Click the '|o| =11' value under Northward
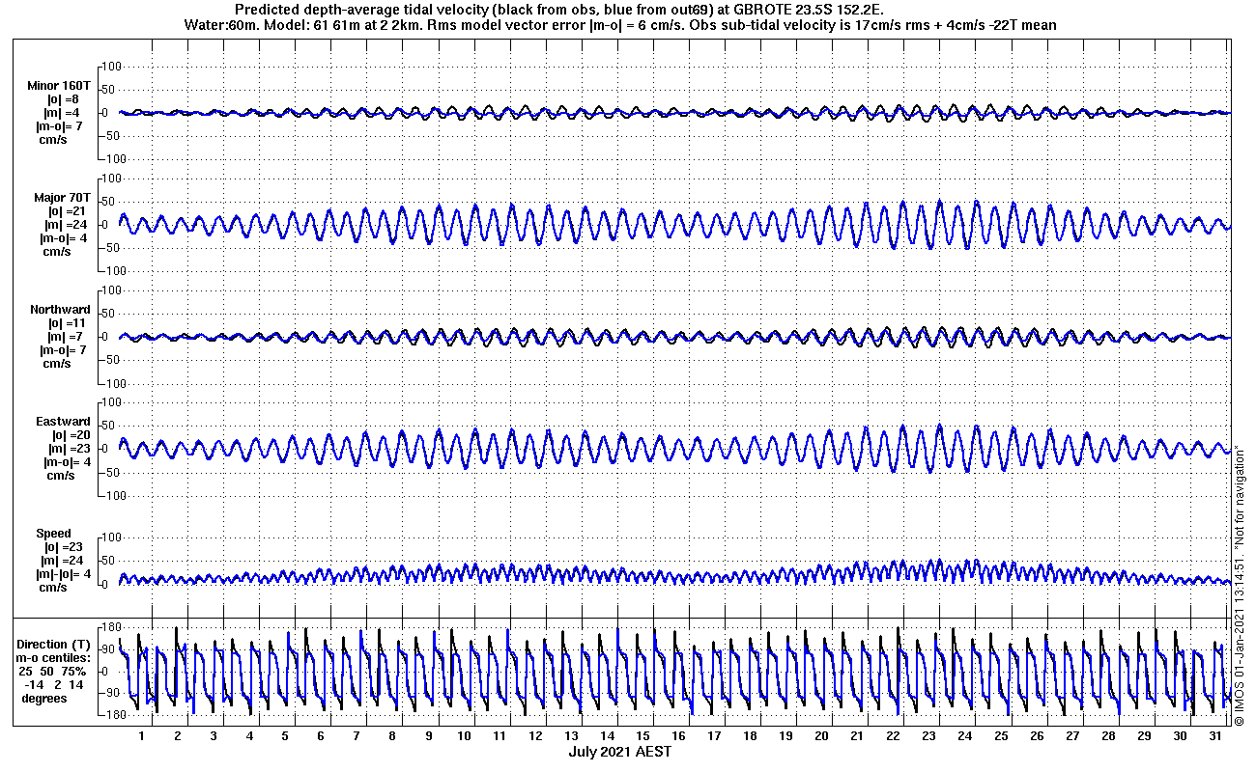1256x772 pixels. [66, 323]
